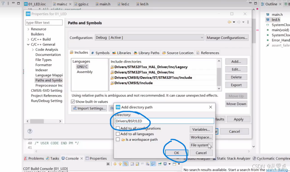Screen dimensions: 290x172
Task: Click the include directories vertical scrollbar thumb
Action: (x=219, y=77)
